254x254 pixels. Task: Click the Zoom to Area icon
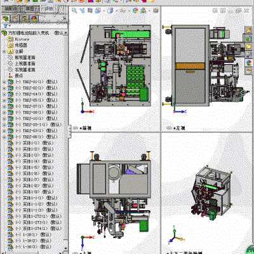tap(83, 10)
